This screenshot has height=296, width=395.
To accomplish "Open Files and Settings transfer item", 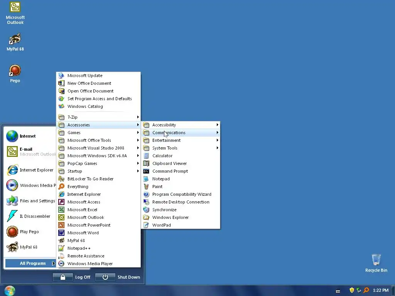I will pyautogui.click(x=30, y=201).
